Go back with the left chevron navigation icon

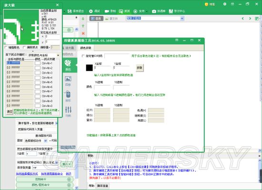tap(242, 19)
